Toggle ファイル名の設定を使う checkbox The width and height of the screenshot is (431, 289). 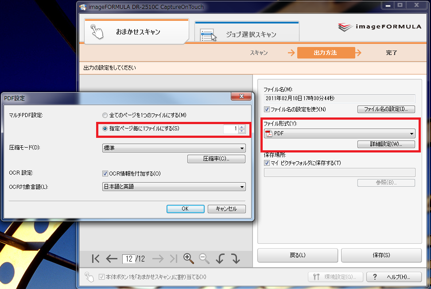coord(267,109)
